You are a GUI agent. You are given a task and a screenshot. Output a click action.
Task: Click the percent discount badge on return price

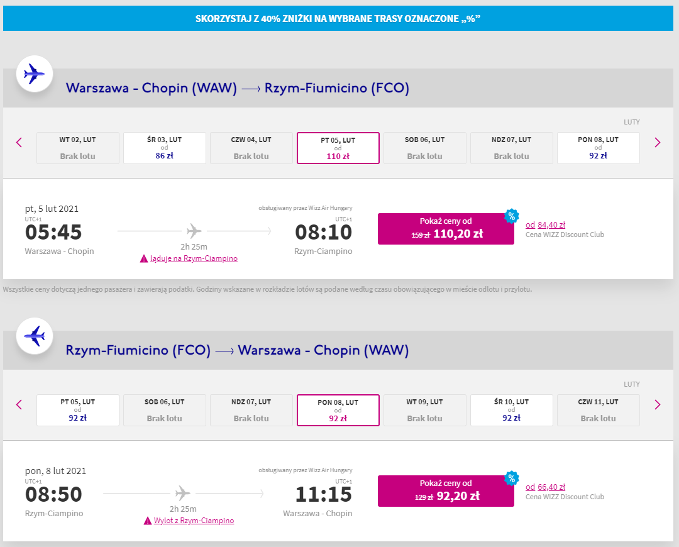(x=511, y=478)
